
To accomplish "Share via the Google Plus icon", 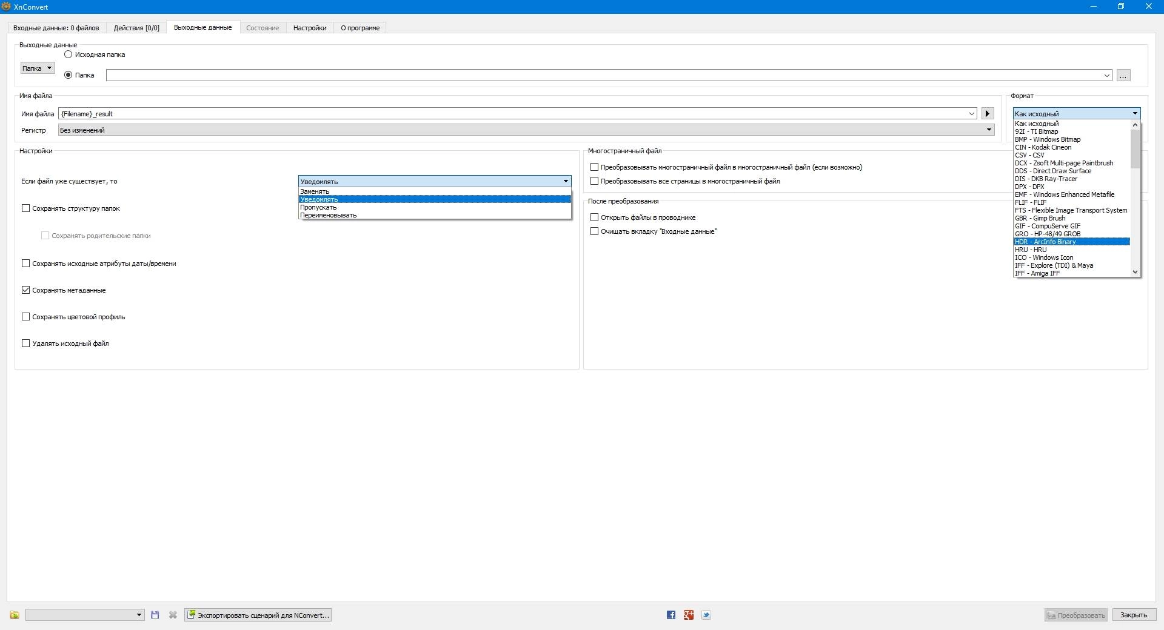I will pyautogui.click(x=689, y=615).
